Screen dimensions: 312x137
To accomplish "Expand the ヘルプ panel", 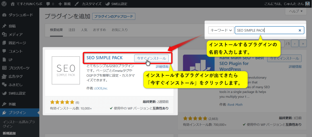I will point(296,11).
